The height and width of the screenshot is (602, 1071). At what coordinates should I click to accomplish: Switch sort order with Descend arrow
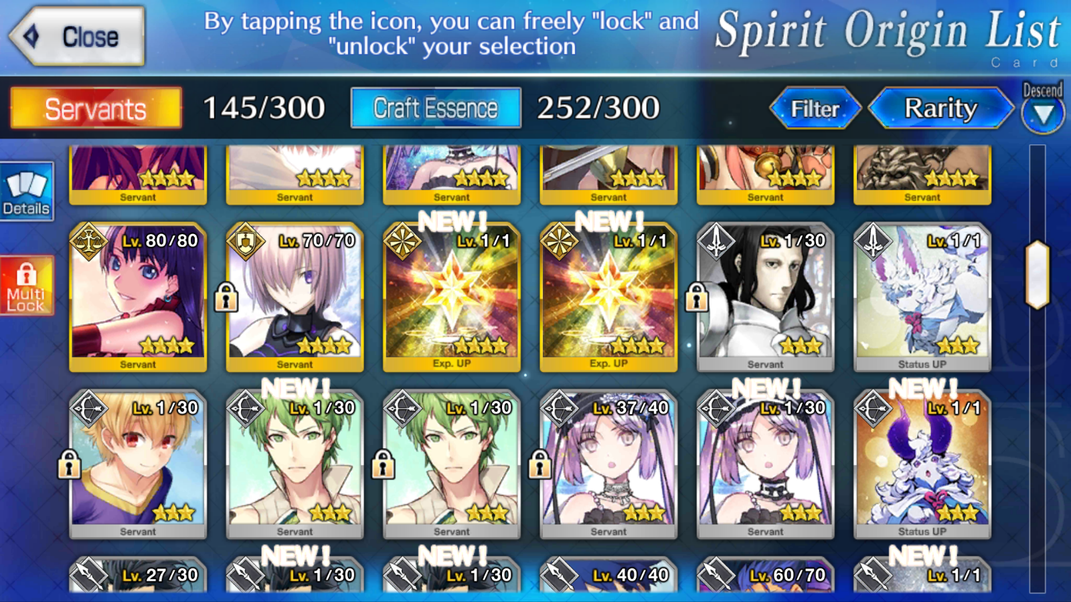(x=1043, y=108)
